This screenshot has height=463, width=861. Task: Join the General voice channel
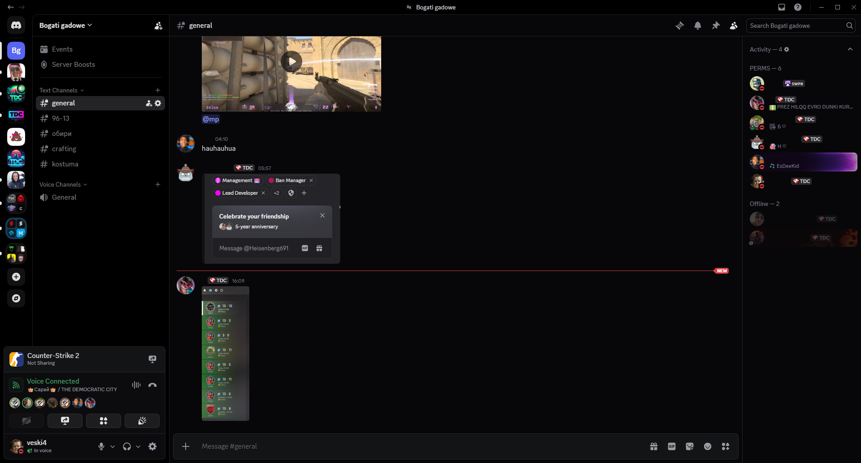[100, 197]
